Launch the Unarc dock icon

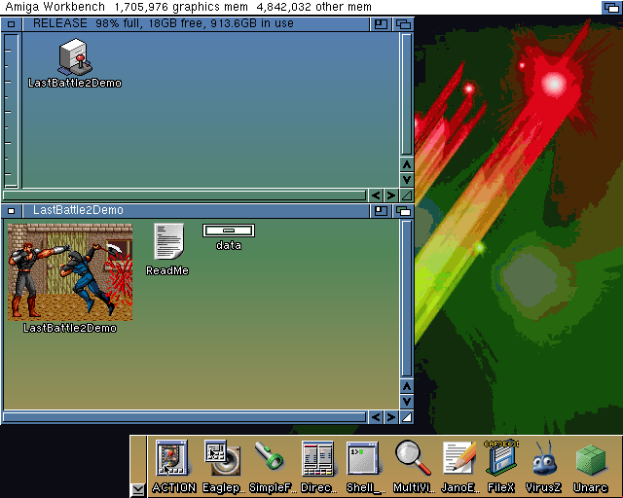[x=591, y=459]
